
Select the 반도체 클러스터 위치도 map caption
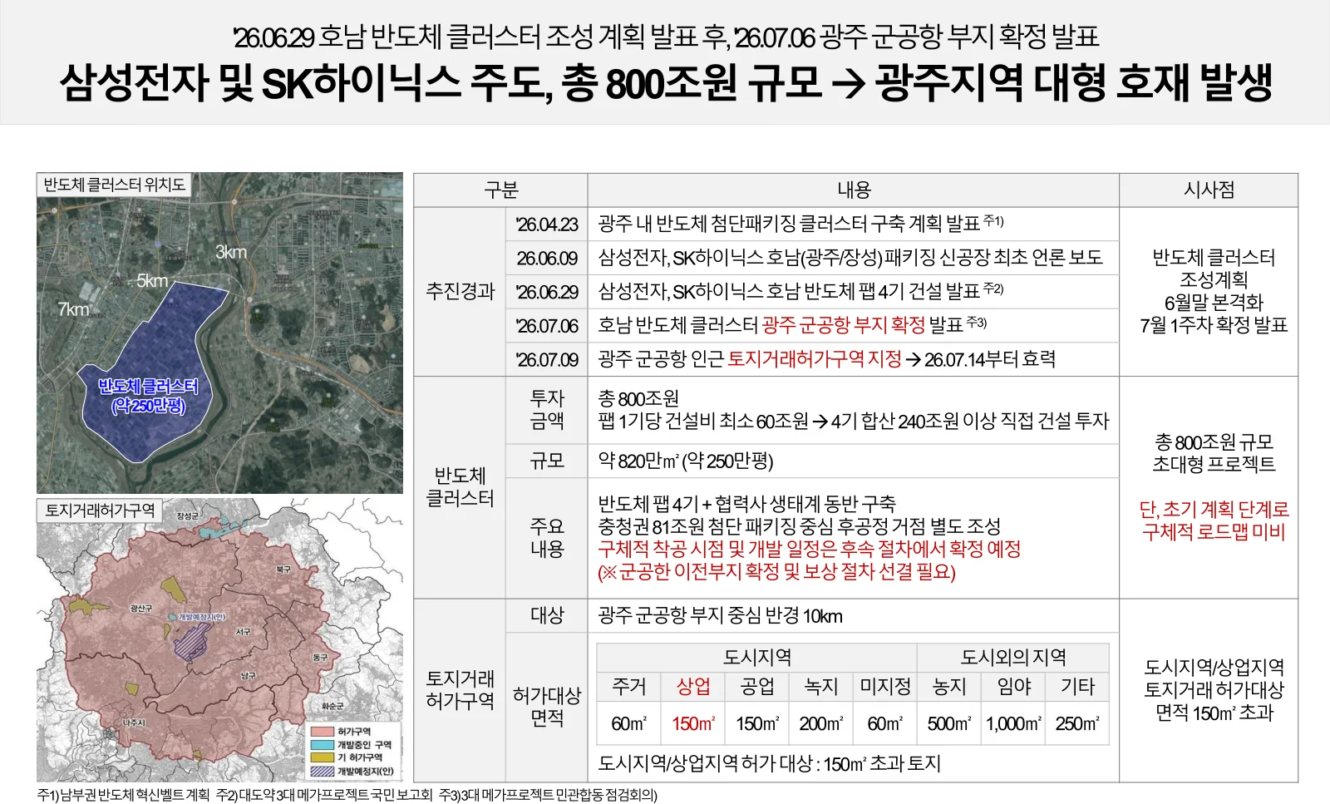coord(115,185)
